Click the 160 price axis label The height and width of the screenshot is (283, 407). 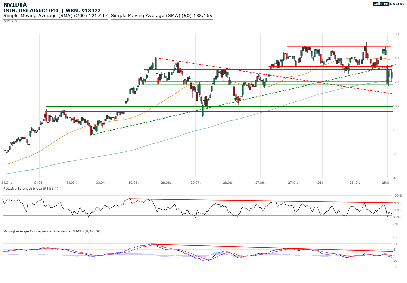click(x=396, y=34)
